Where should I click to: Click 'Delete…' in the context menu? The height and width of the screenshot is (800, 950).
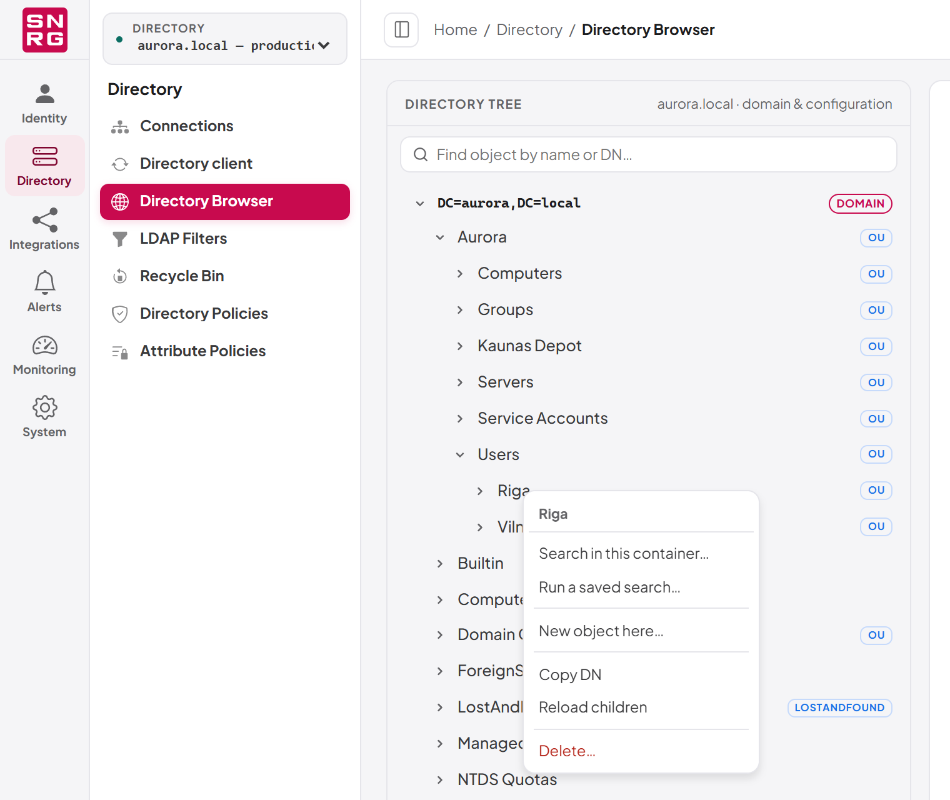pos(641,751)
